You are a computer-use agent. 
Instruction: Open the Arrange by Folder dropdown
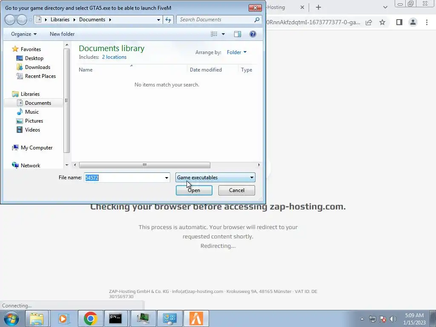[237, 52]
